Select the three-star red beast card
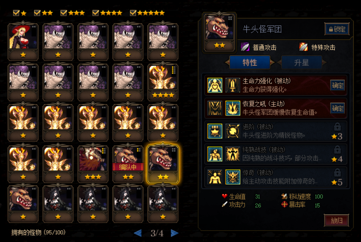This screenshot has width=361, height=242. [x=93, y=164]
